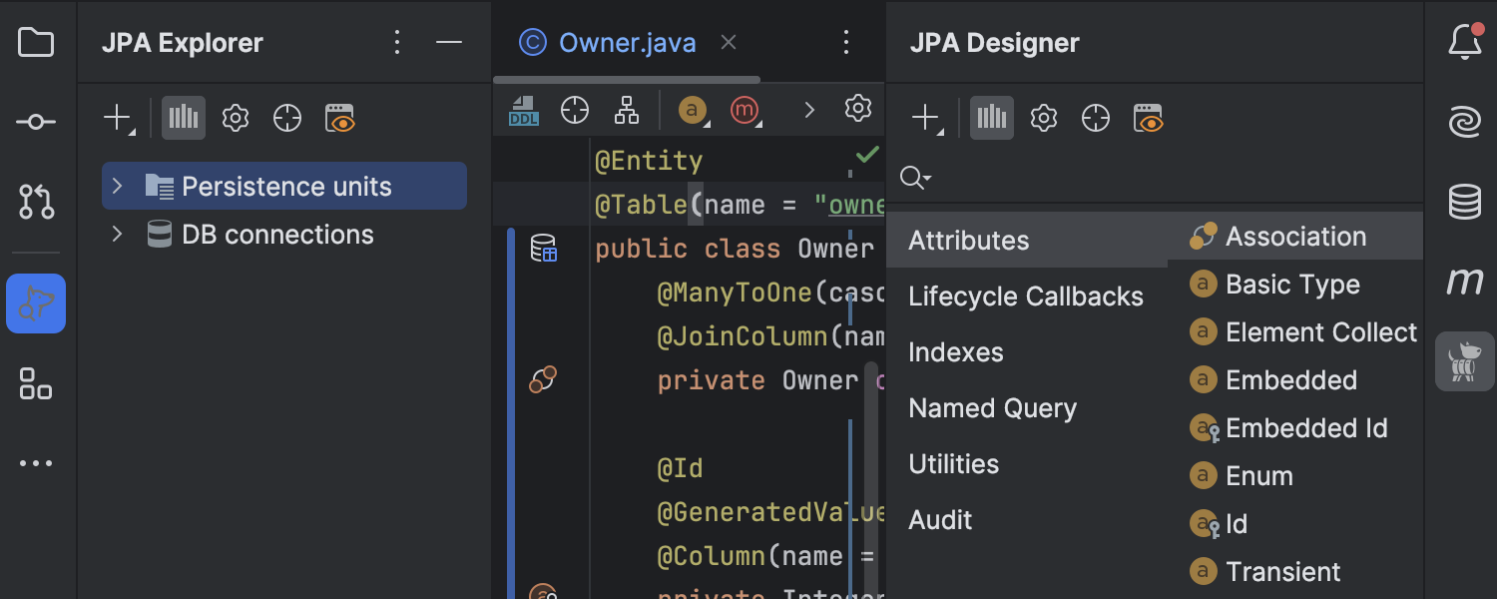This screenshot has width=1497, height=599.
Task: Open the Project folder tool window
Action: pos(36,42)
